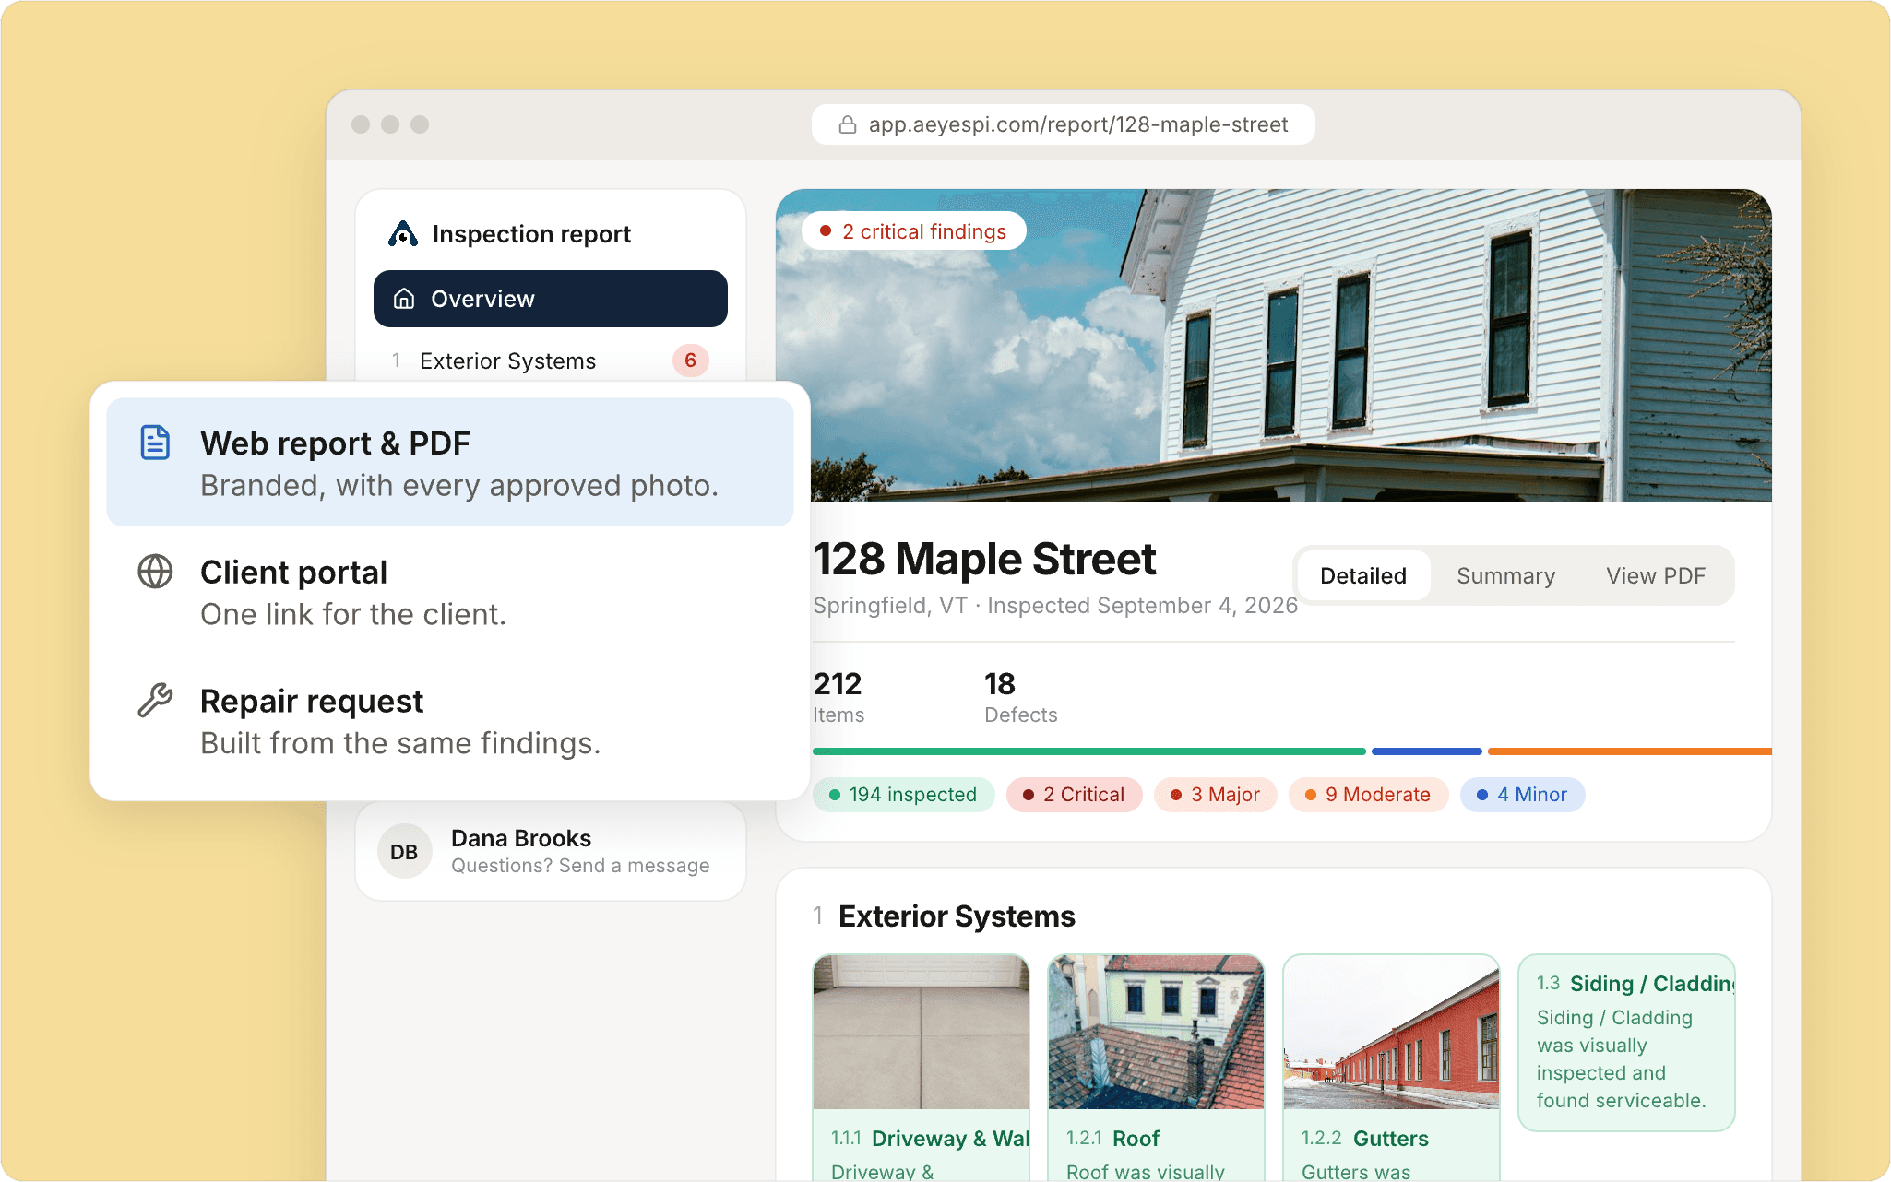Open the Gutters photo thumbnail
The image size is (1891, 1182).
(x=1391, y=1032)
